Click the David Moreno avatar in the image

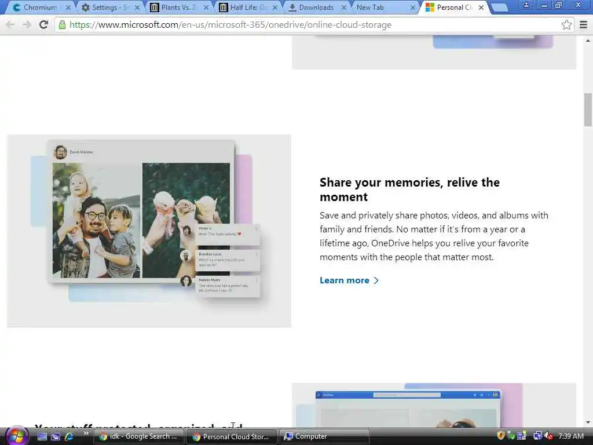[x=60, y=152]
